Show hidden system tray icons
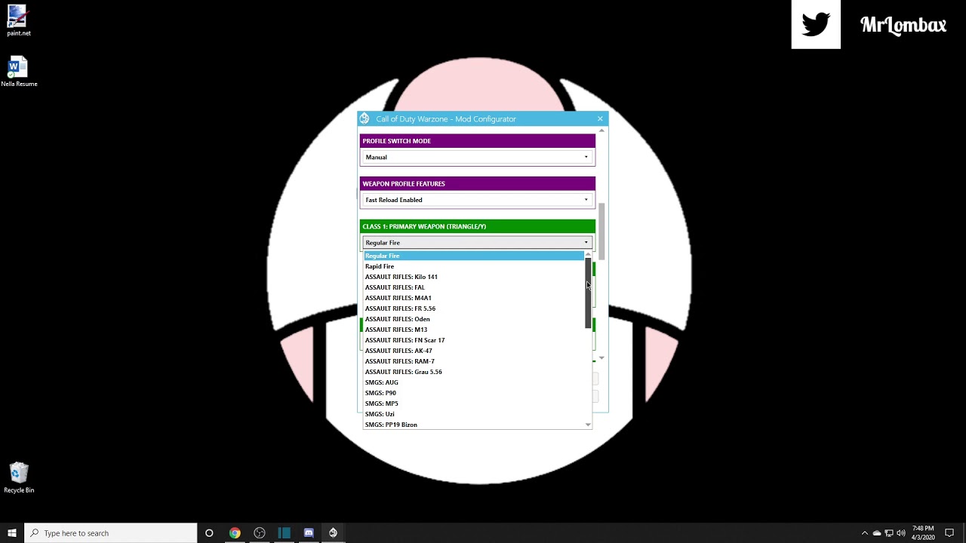 click(865, 533)
